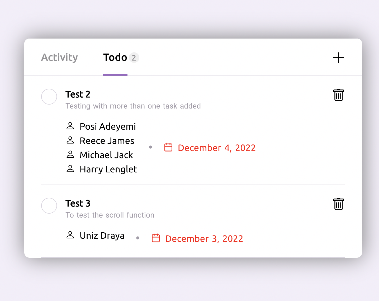Select the Todo tab
This screenshot has width=379, height=301.
(x=115, y=57)
